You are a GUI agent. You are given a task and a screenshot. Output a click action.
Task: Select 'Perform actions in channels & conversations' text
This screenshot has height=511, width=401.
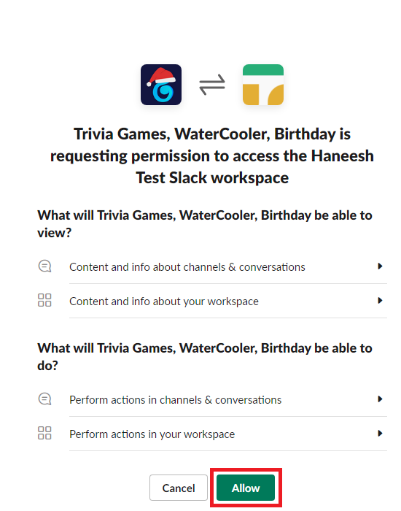(176, 400)
